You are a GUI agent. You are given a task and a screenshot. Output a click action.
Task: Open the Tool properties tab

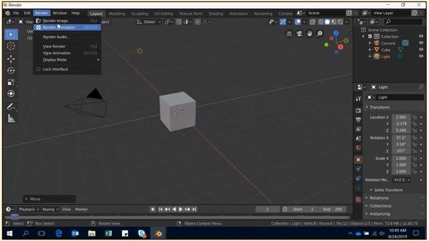[359, 98]
